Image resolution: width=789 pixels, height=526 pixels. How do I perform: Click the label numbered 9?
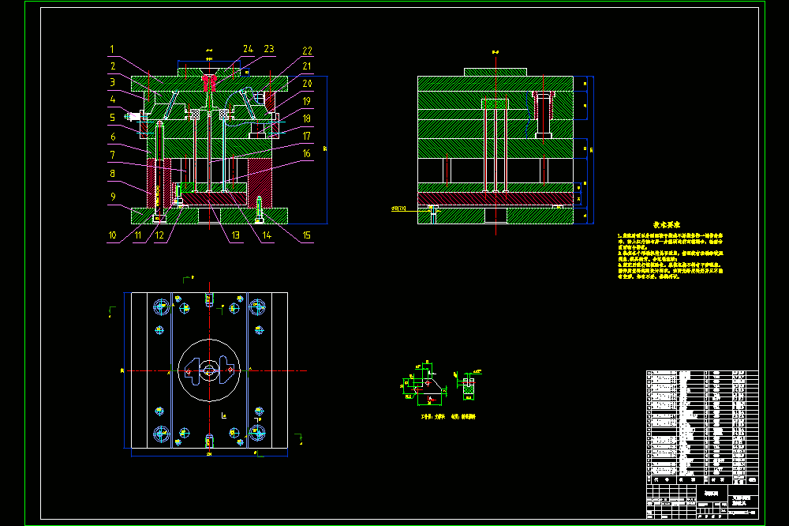click(113, 197)
